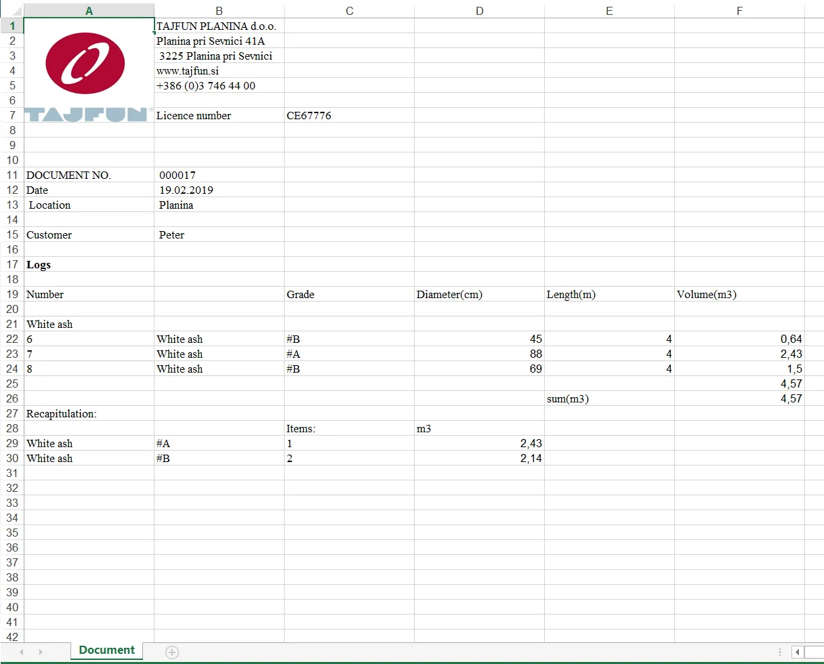The height and width of the screenshot is (664, 824).
Task: Select the phone number +386 (0)3 746 44 00 cell
Action: click(x=219, y=85)
